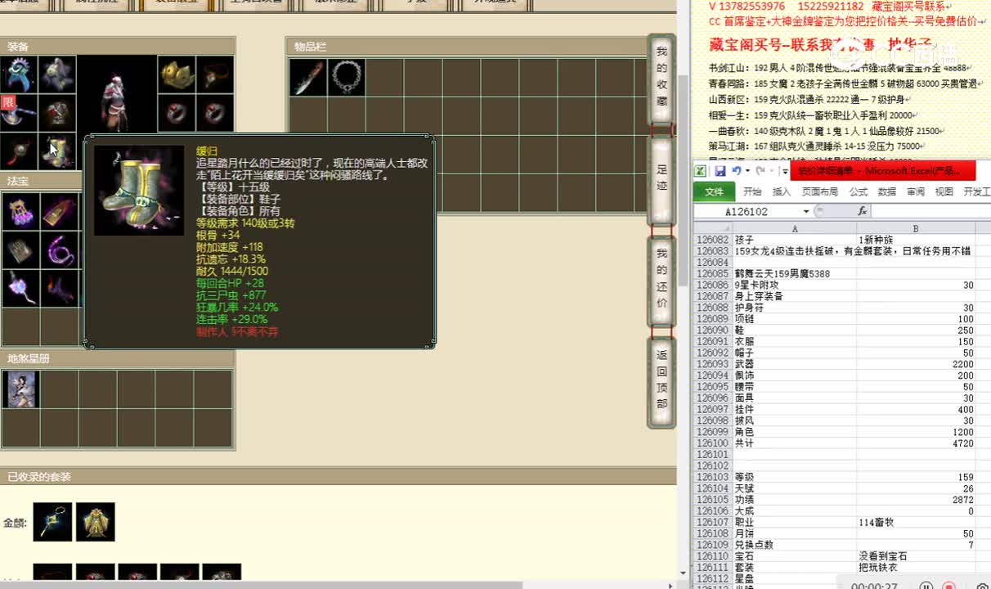Select Excel row header 126100

[x=712, y=443]
